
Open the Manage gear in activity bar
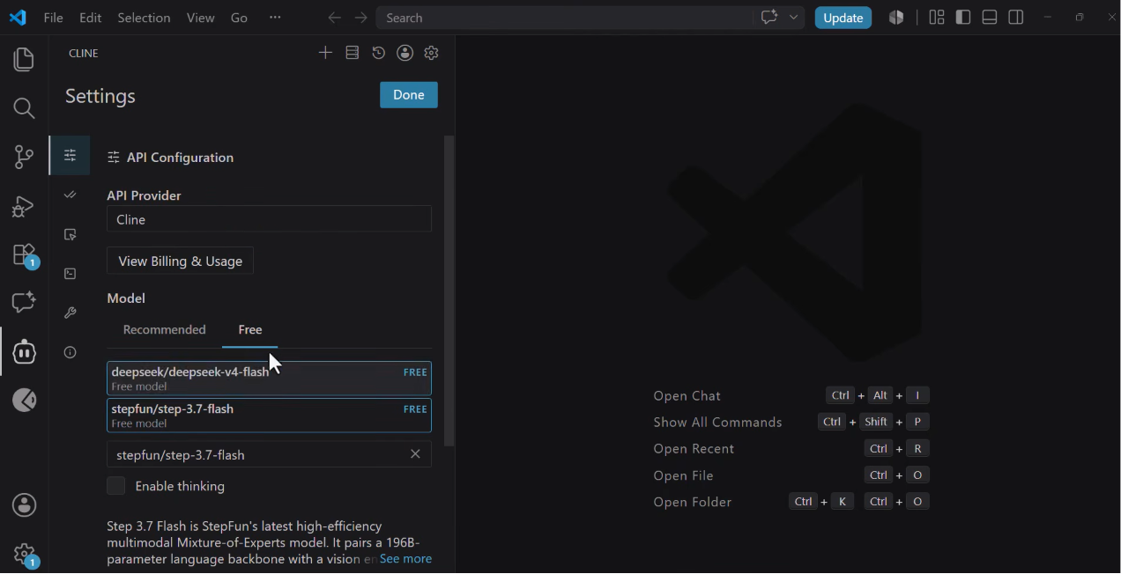(x=24, y=555)
